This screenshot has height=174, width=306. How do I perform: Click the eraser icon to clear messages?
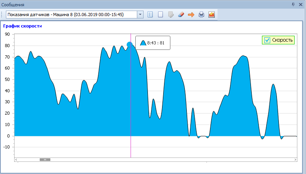coord(181,15)
